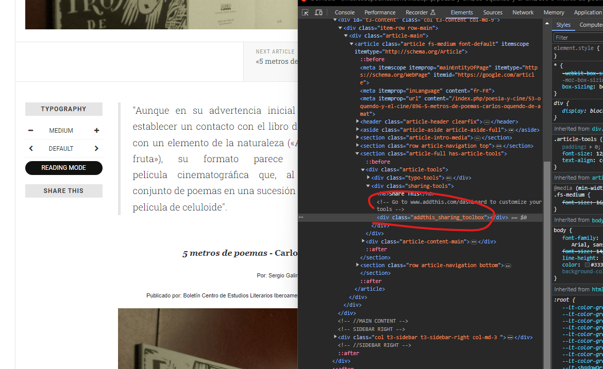
Task: Switch to the Computed sidebar tab
Action: click(591, 25)
